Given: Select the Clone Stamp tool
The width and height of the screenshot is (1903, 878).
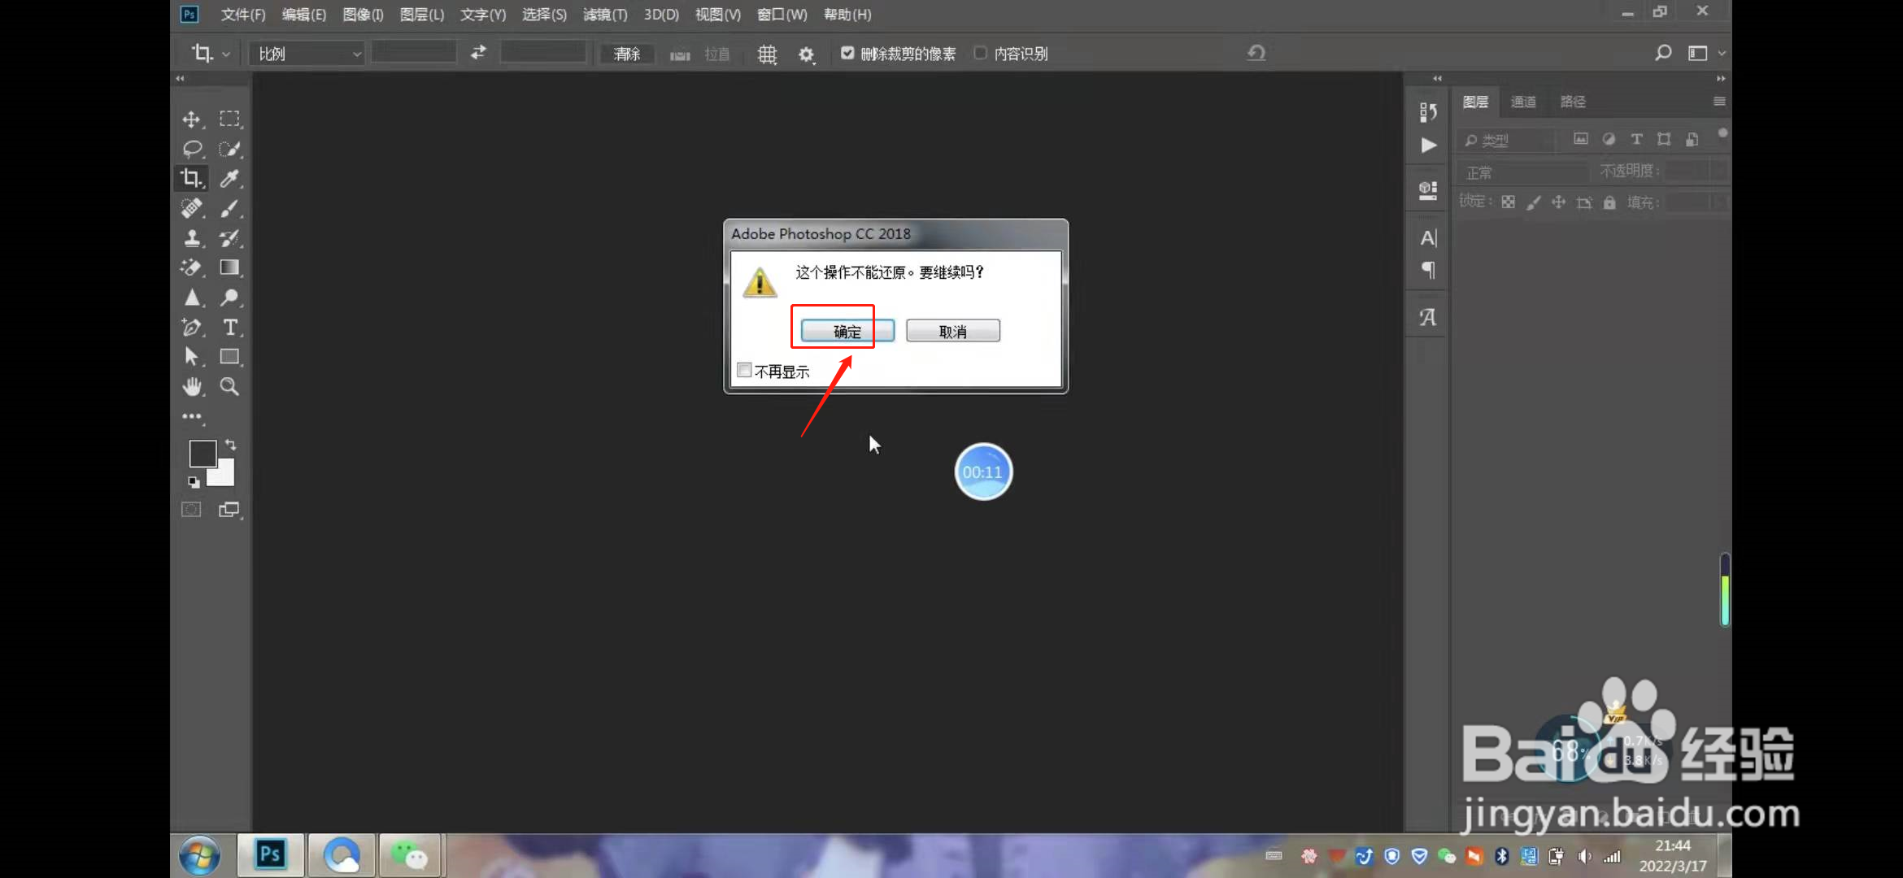Looking at the screenshot, I should click(x=192, y=238).
